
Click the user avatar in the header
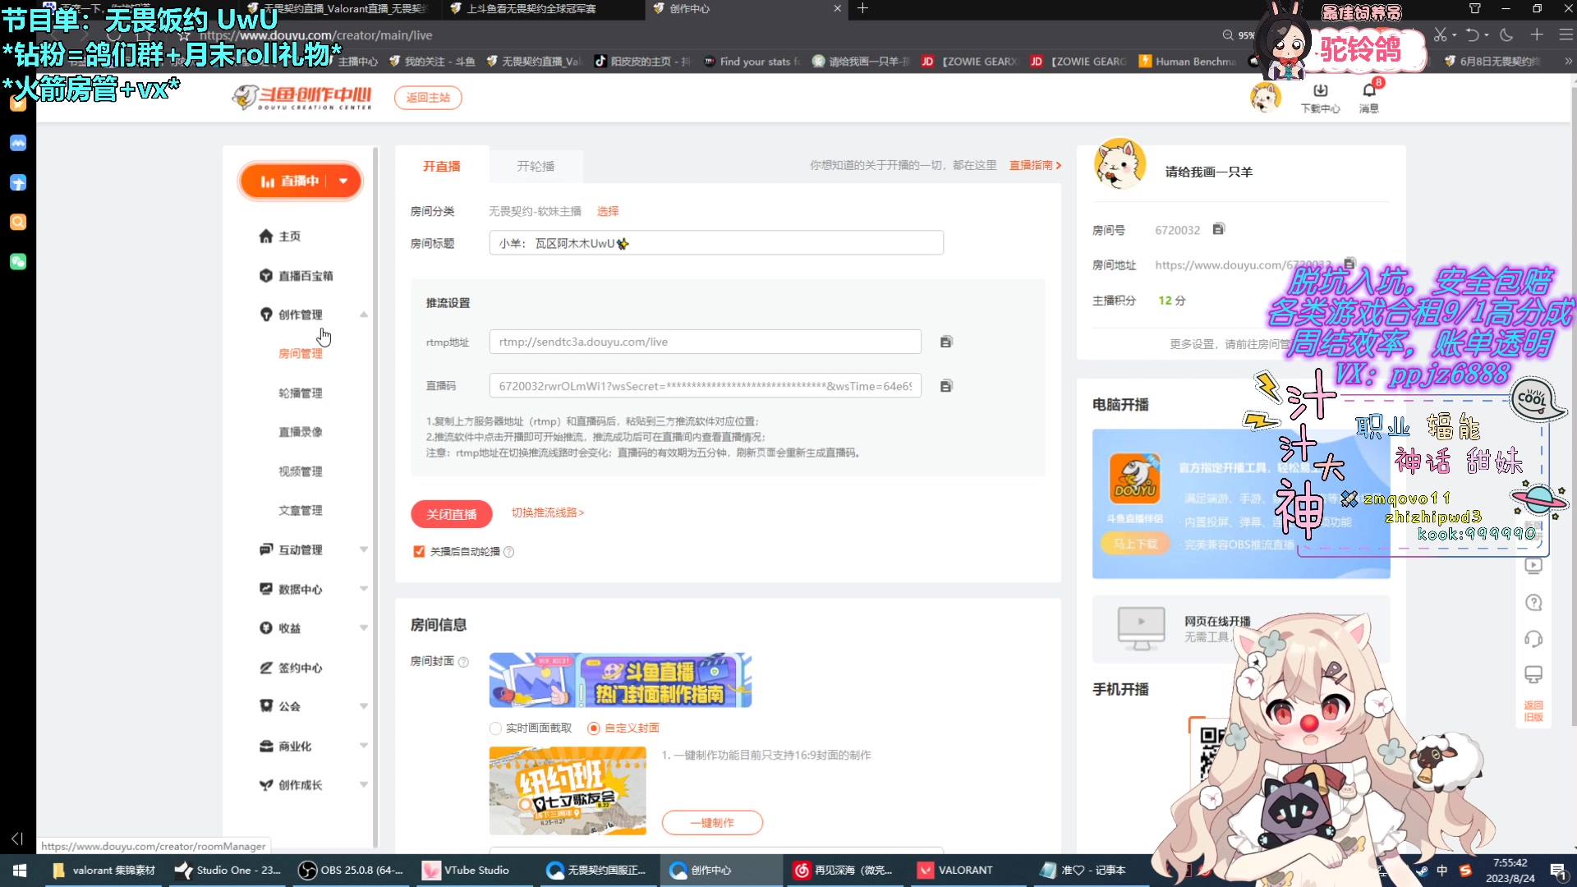pyautogui.click(x=1266, y=98)
